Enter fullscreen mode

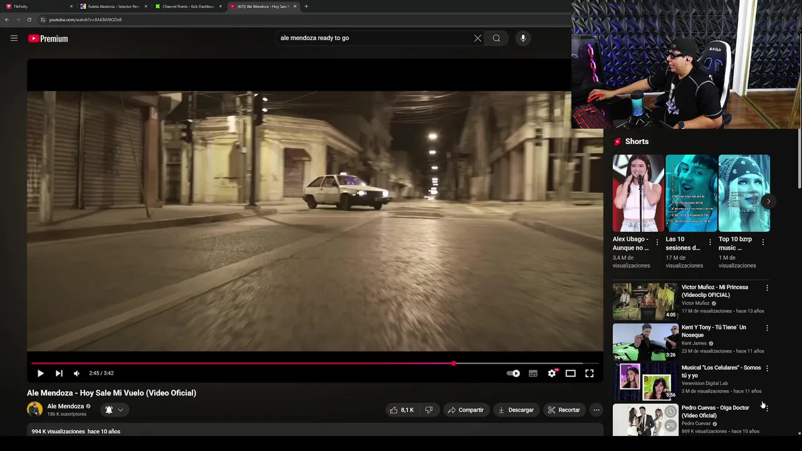tap(589, 373)
